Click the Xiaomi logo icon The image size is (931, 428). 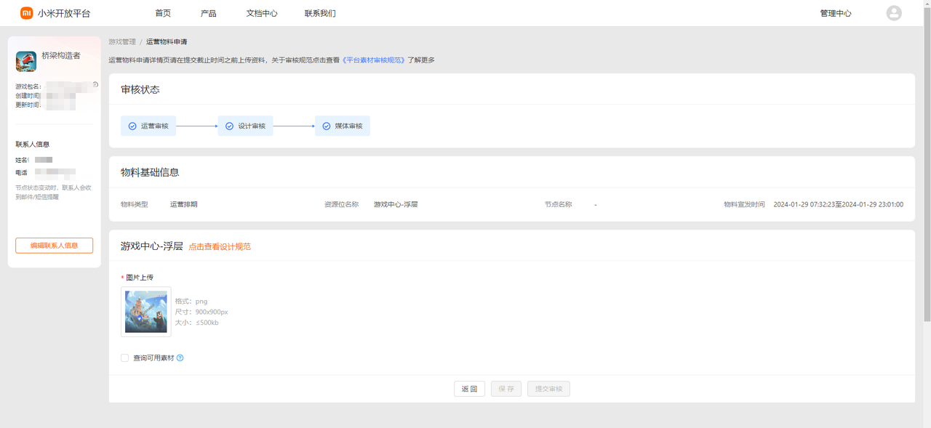coord(26,13)
